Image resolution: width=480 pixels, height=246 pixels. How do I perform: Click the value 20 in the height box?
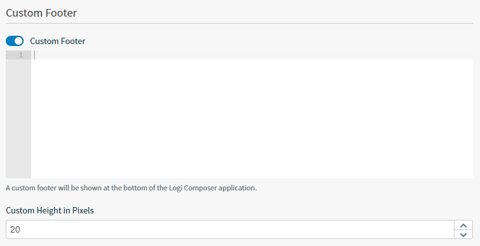pos(15,229)
